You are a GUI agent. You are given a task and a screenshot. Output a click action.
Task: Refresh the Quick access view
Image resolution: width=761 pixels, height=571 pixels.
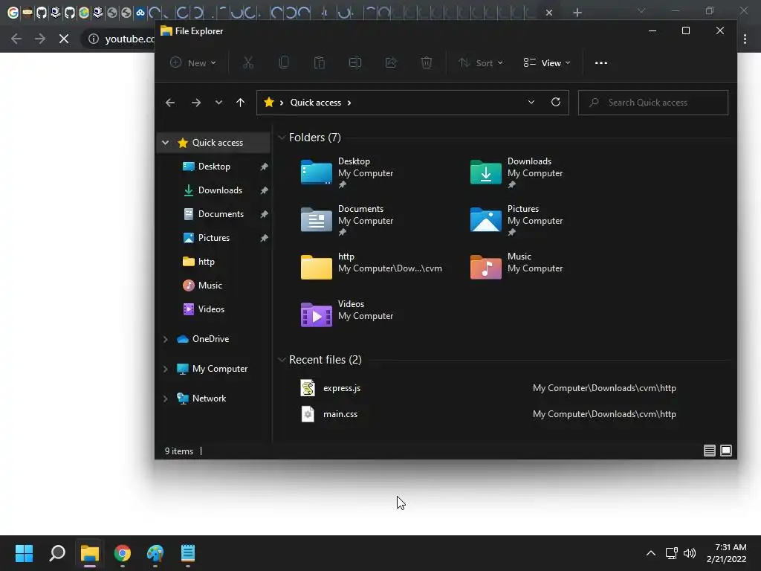tap(556, 102)
